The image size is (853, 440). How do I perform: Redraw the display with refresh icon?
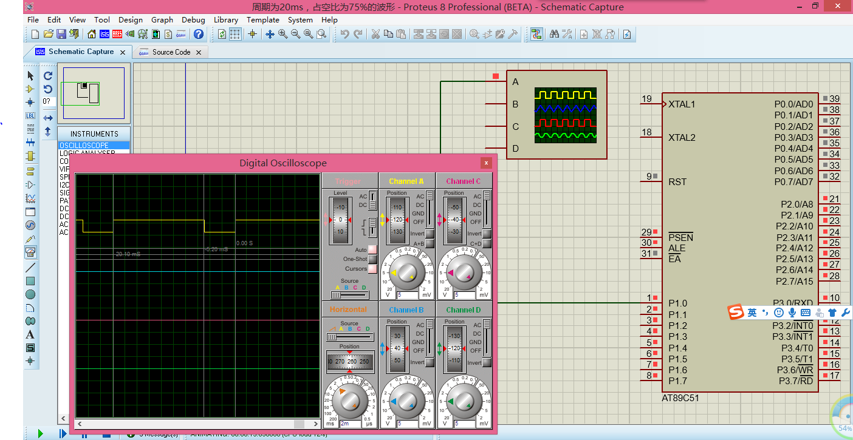click(x=222, y=34)
